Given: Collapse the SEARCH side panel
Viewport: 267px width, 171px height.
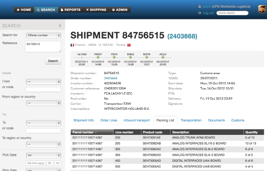Looking at the screenshot, I should point(60,25).
